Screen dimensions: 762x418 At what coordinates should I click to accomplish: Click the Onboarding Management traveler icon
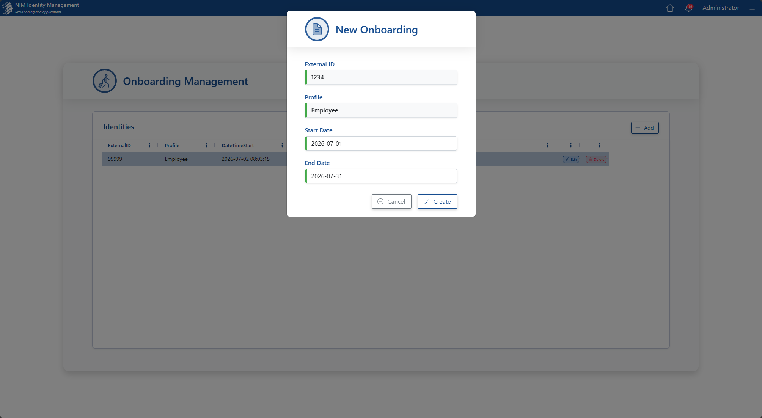(x=105, y=81)
